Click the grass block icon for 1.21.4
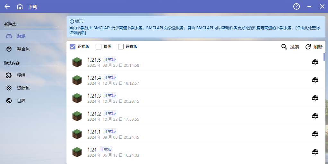This screenshot has height=164, width=328. (x=77, y=80)
